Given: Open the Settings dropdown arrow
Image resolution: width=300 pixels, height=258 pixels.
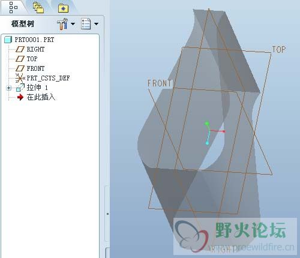Looking at the screenshot, I should click(x=73, y=24).
